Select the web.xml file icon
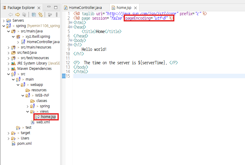The width and height of the screenshot is (245, 165). pyautogui.click(x=33, y=122)
